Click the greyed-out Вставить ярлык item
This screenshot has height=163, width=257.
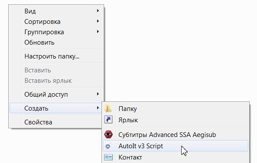[x=56, y=81]
